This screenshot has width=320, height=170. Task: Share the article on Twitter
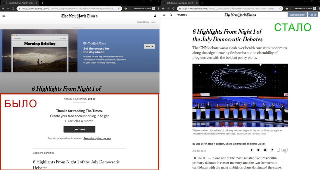pos(258,150)
